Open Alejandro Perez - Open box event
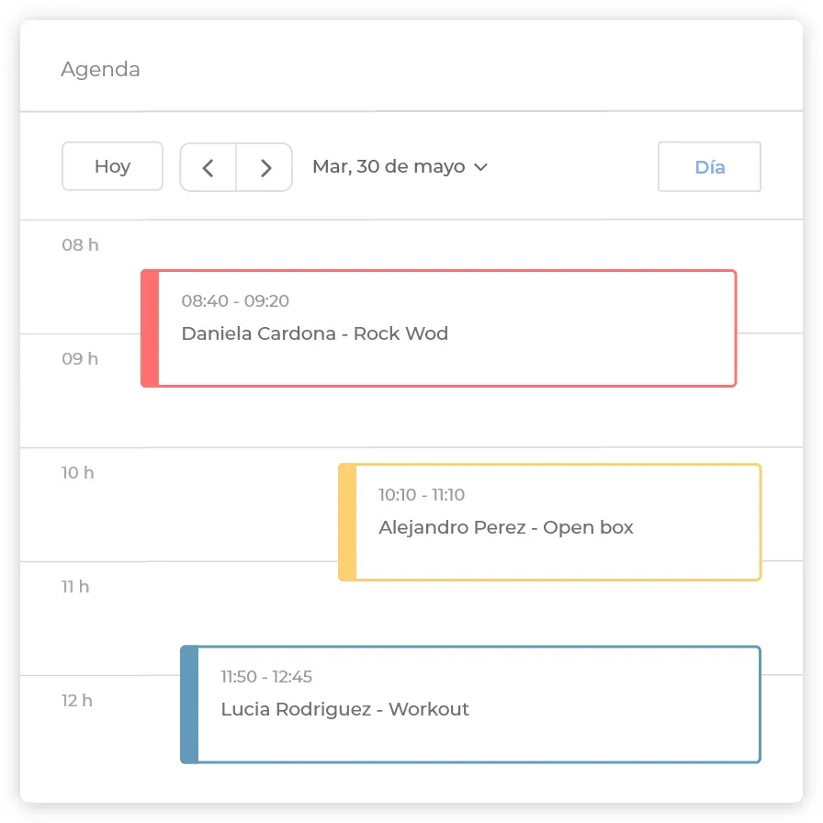The image size is (823, 823). click(x=549, y=523)
